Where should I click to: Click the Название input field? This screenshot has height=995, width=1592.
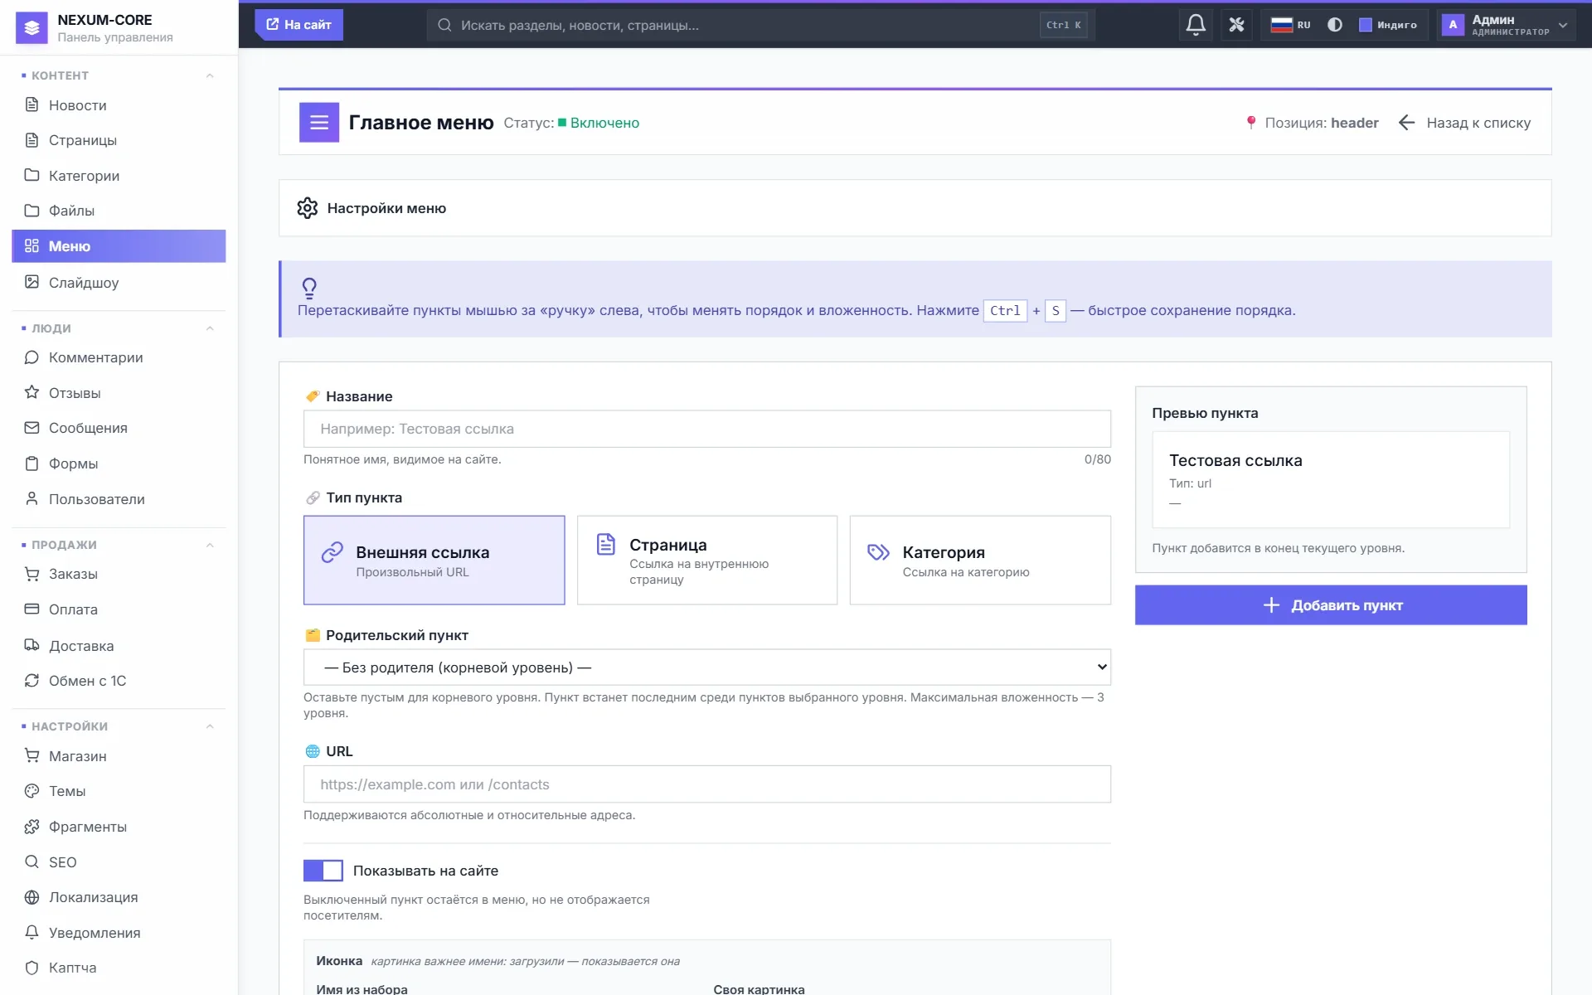click(707, 429)
